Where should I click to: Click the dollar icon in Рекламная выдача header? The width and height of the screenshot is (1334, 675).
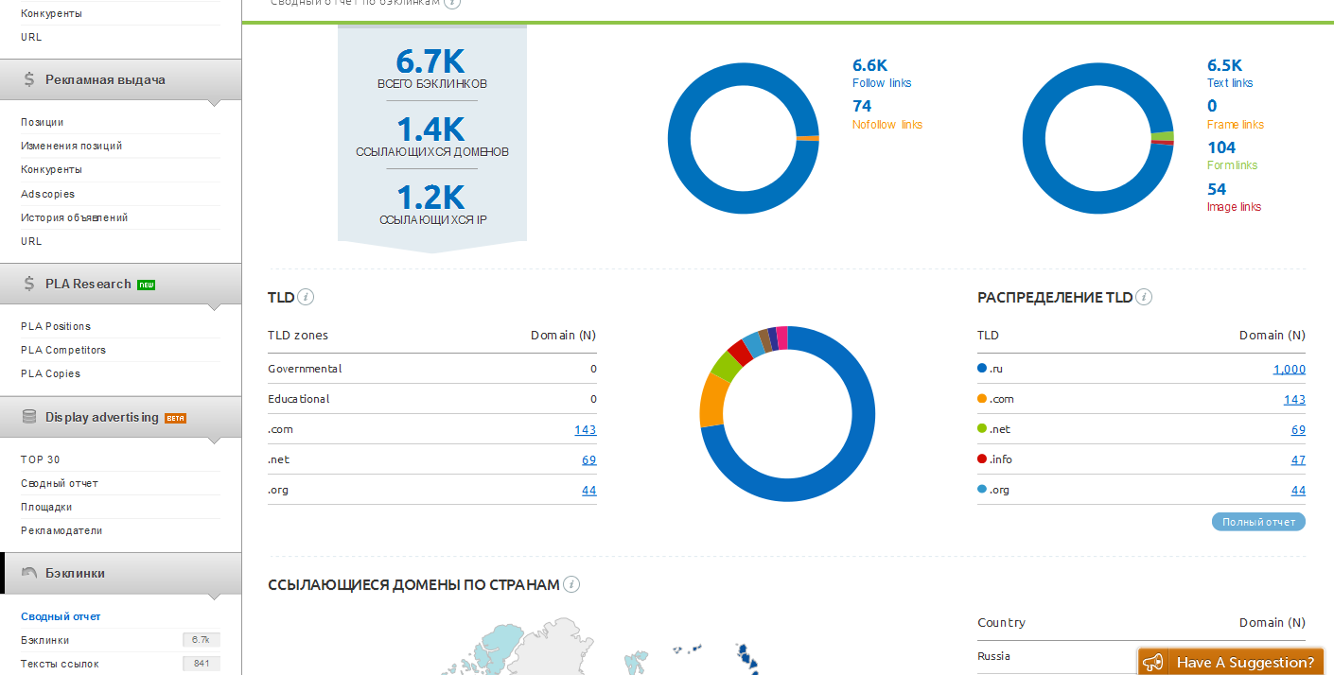click(x=30, y=80)
